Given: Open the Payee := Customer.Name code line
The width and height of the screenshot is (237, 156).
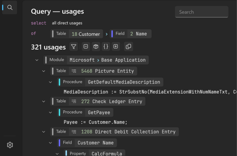Looking at the screenshot, I should click(96, 122).
